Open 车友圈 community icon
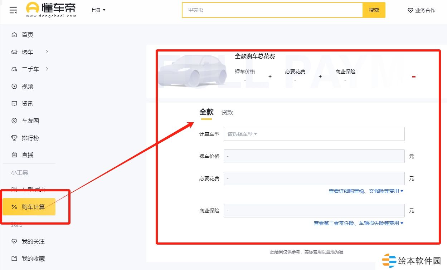 (14, 121)
